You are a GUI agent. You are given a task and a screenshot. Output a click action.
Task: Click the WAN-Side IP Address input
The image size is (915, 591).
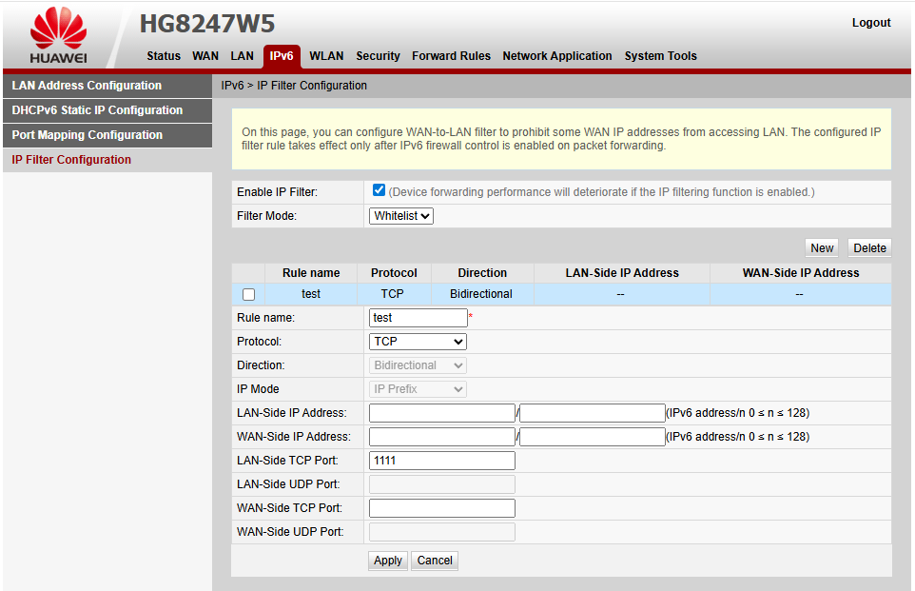442,437
